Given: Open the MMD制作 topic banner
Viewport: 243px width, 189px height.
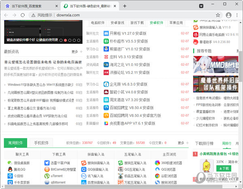Looking at the screenshot, I should (216, 65).
